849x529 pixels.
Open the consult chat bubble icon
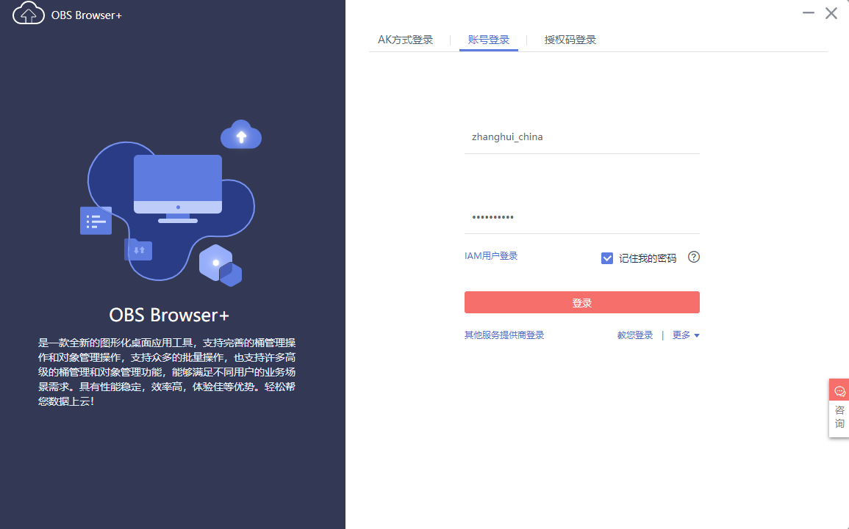point(839,391)
